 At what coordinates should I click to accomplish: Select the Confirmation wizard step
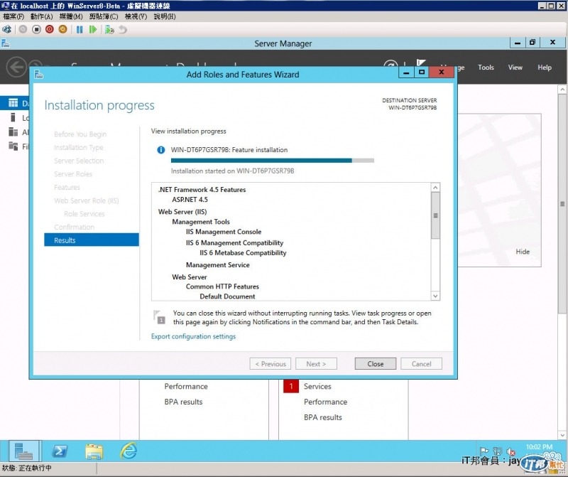75,227
